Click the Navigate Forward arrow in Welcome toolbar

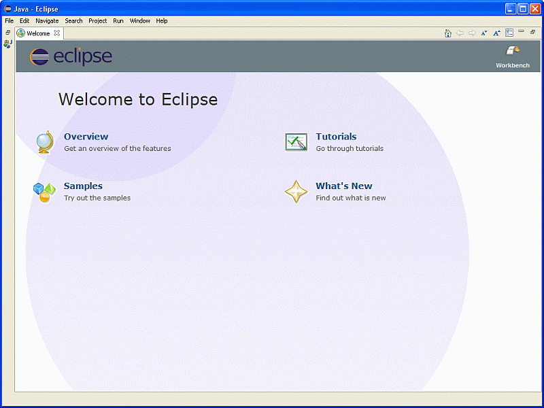(x=472, y=33)
